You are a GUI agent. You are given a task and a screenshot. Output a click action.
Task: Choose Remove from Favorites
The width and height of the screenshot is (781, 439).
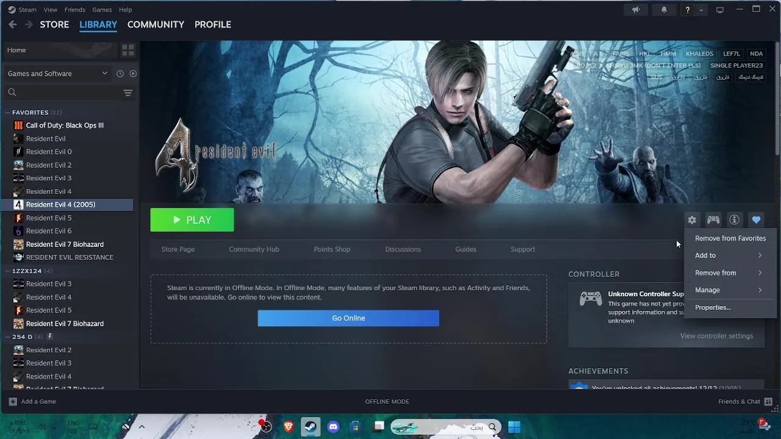click(x=730, y=238)
